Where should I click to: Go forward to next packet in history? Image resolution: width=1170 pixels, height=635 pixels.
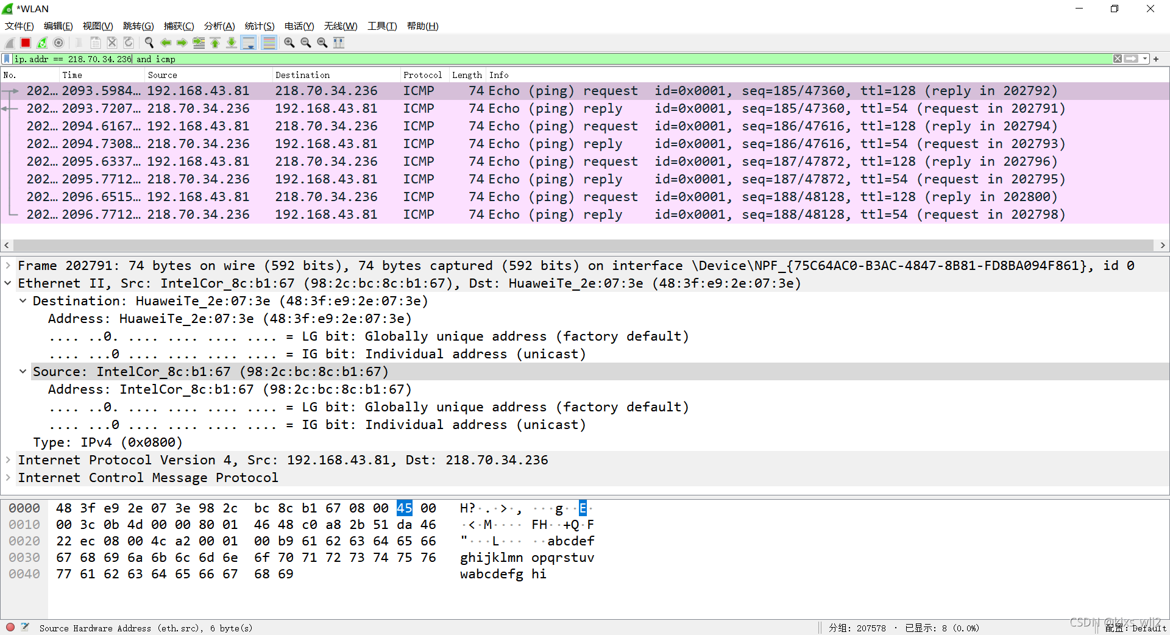pyautogui.click(x=182, y=43)
